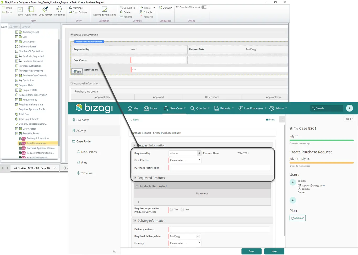Open the Default language dropdown
Screen dimensions: 358x255
point(166,8)
